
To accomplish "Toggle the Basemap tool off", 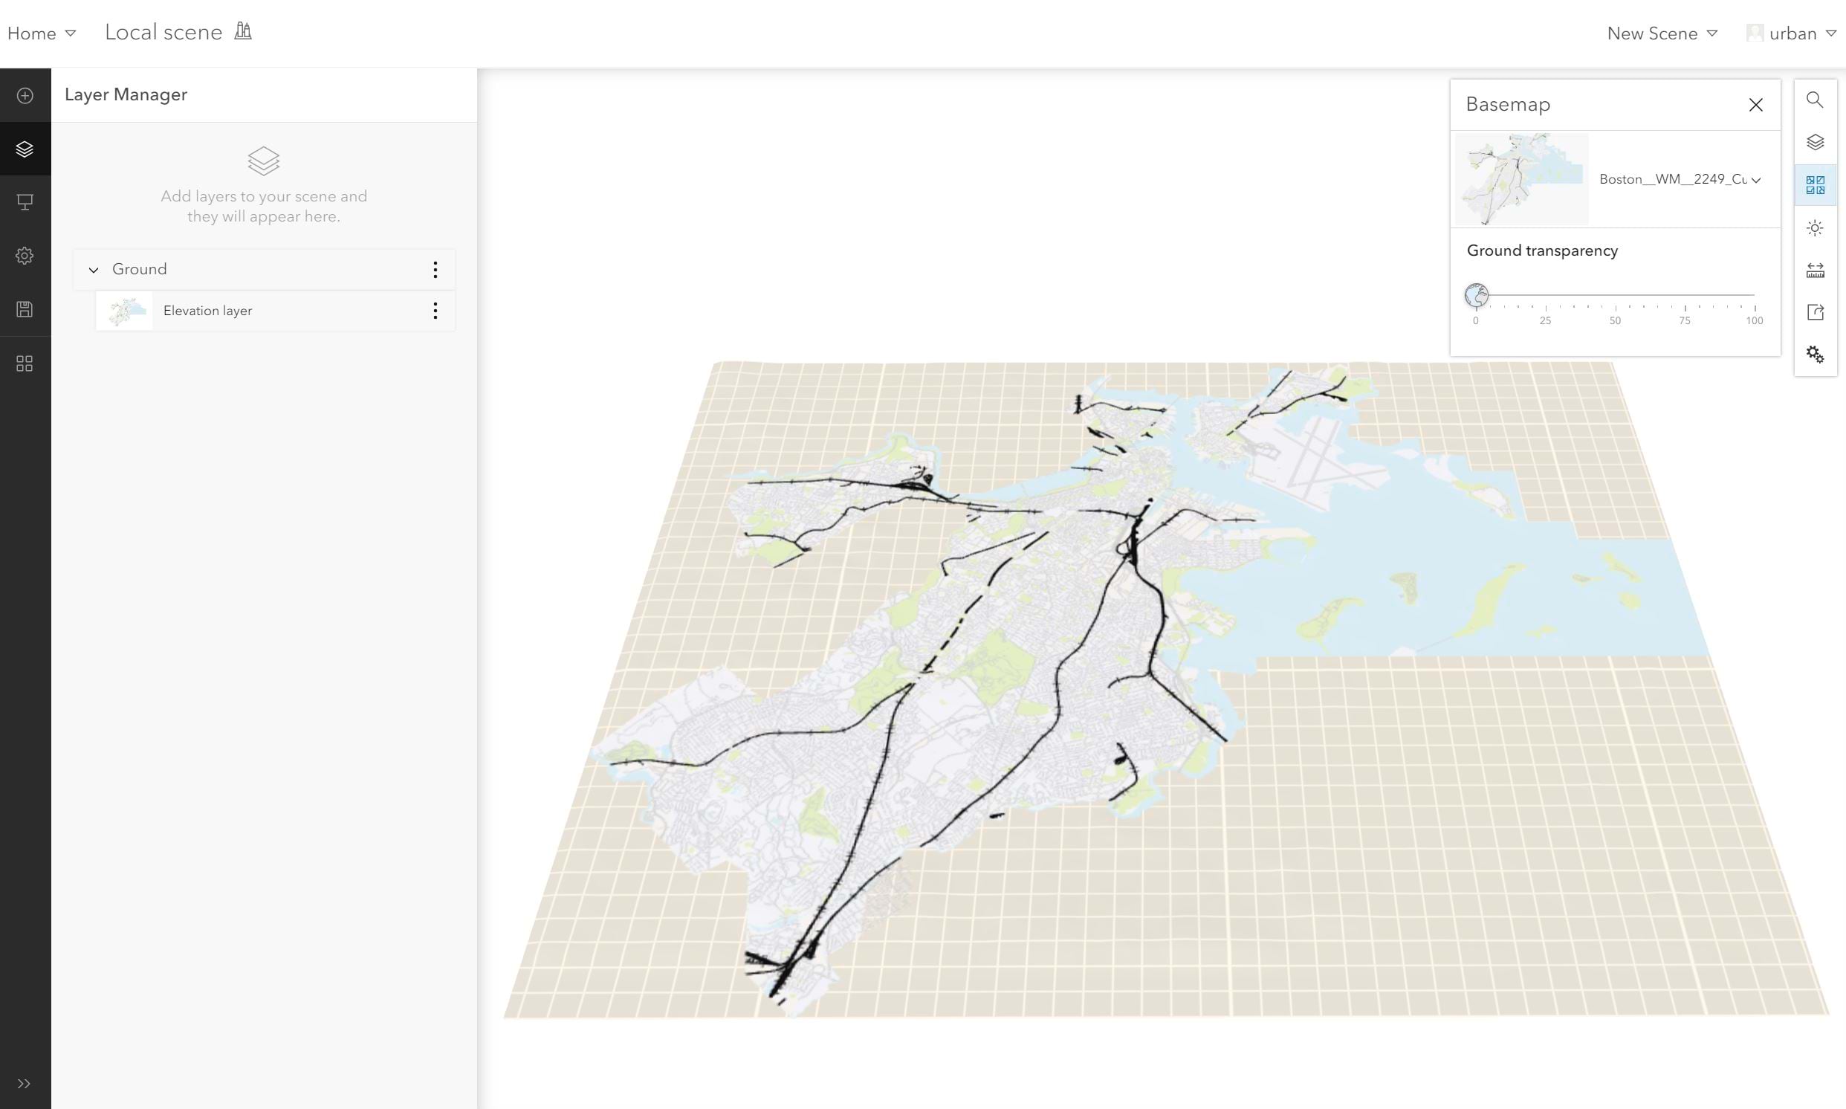I will click(1816, 184).
